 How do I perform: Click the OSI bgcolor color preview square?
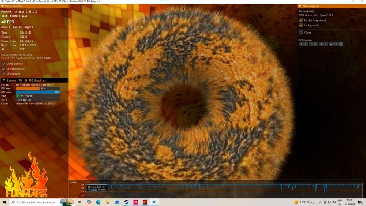coord(341,44)
